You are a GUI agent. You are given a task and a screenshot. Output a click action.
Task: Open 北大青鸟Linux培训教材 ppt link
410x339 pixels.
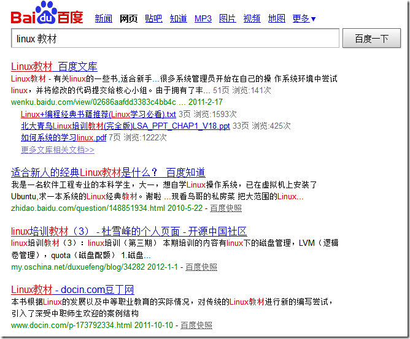pos(125,126)
